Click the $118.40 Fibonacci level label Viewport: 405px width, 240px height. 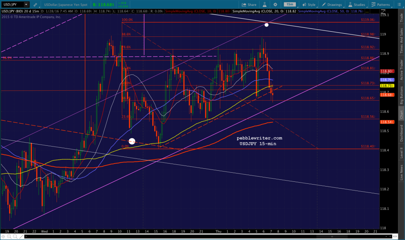[x=368, y=147]
